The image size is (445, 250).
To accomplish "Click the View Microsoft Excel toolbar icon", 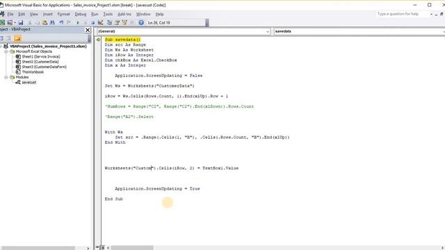I will click(2, 23).
